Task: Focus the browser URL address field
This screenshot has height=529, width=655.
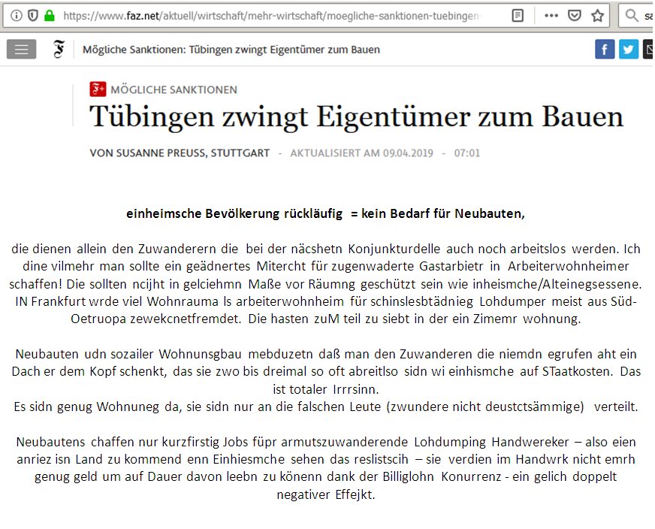Action: pos(270,16)
